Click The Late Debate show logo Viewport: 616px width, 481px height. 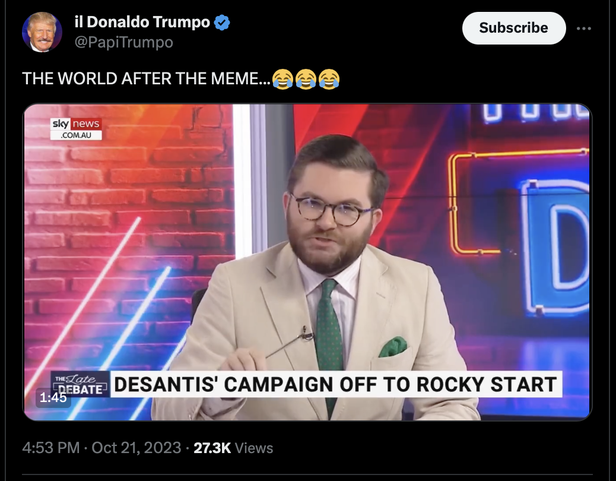point(80,384)
